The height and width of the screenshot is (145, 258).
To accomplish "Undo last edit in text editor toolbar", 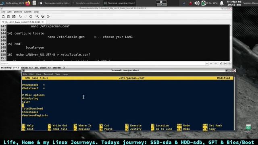I will [x=20, y=17].
